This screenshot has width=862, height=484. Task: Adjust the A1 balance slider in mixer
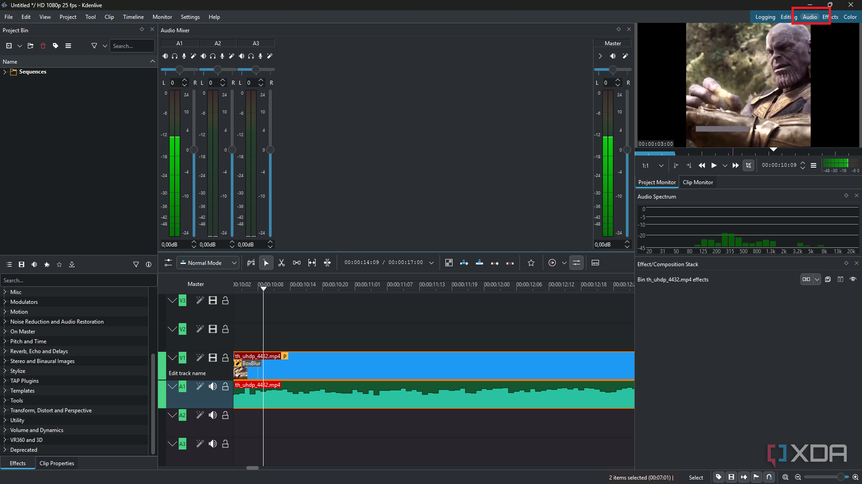[180, 69]
